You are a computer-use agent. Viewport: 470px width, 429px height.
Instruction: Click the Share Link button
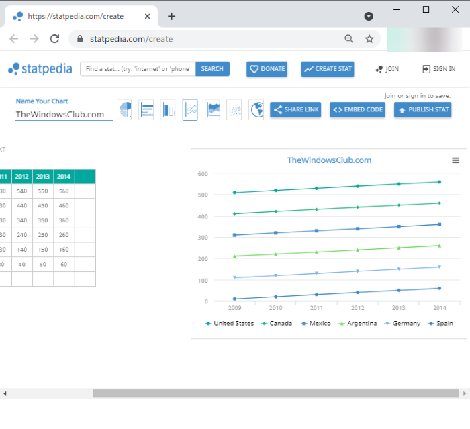point(295,110)
